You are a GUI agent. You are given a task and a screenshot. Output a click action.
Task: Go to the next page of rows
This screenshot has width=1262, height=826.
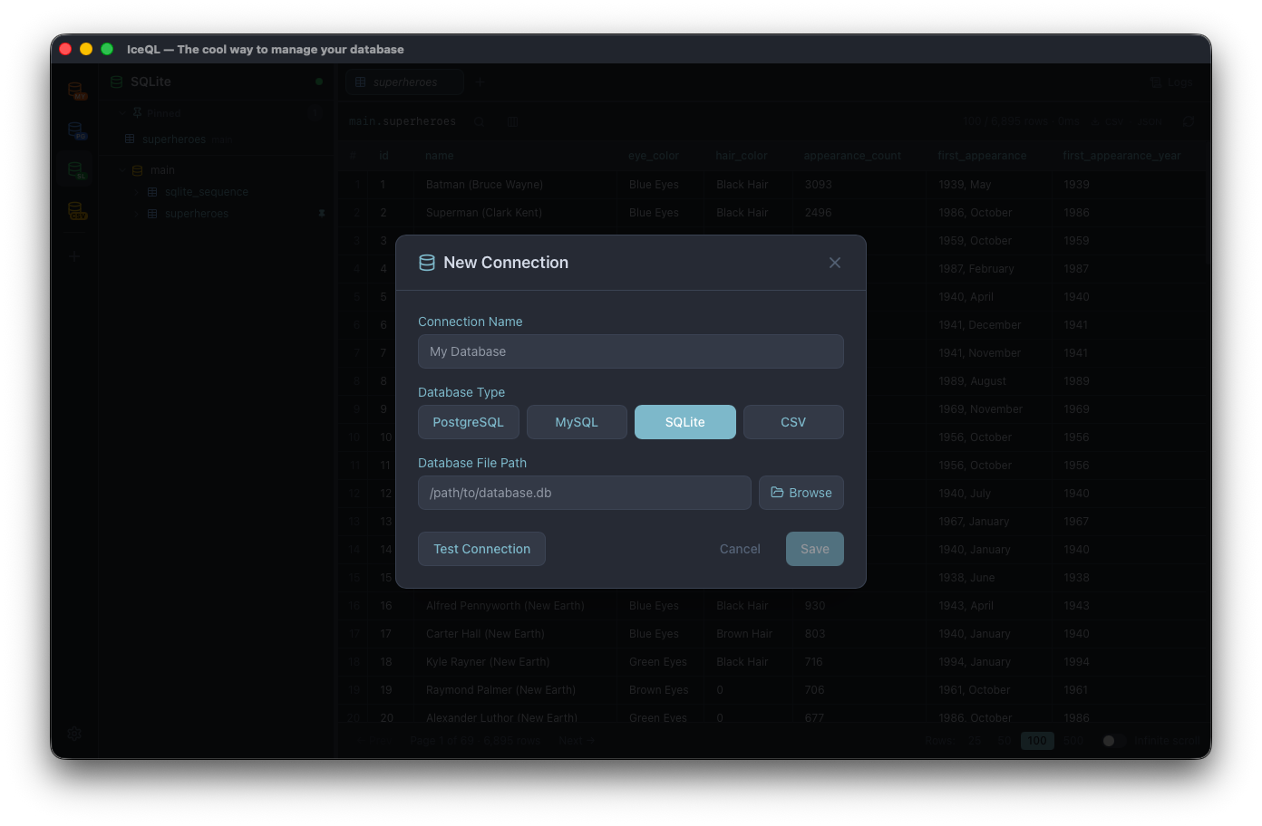(578, 741)
